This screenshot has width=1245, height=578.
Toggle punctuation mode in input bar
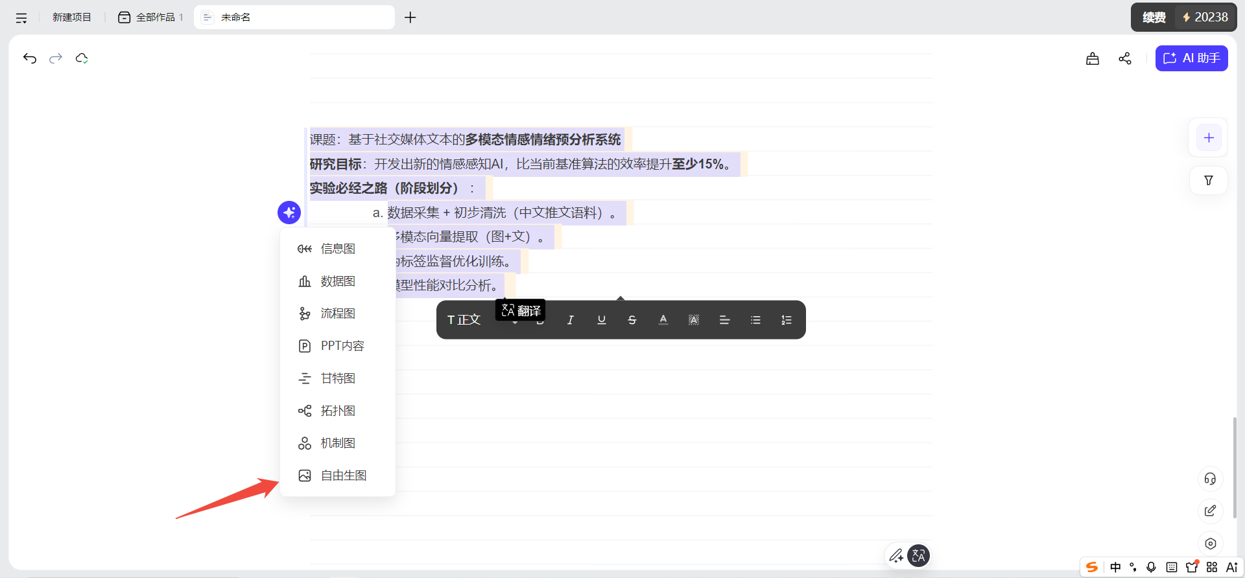pos(1133,567)
